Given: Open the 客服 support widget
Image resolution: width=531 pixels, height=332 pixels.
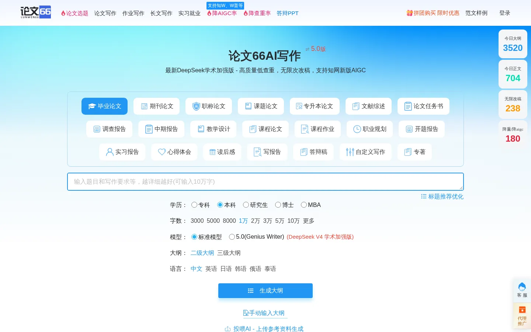Looking at the screenshot, I should (522, 290).
